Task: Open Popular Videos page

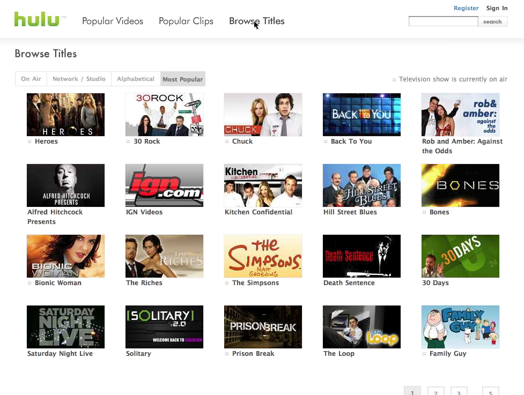Action: [x=113, y=21]
